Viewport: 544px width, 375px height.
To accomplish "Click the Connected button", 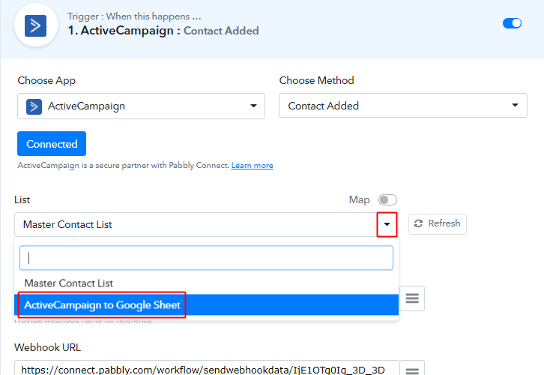I will (52, 144).
